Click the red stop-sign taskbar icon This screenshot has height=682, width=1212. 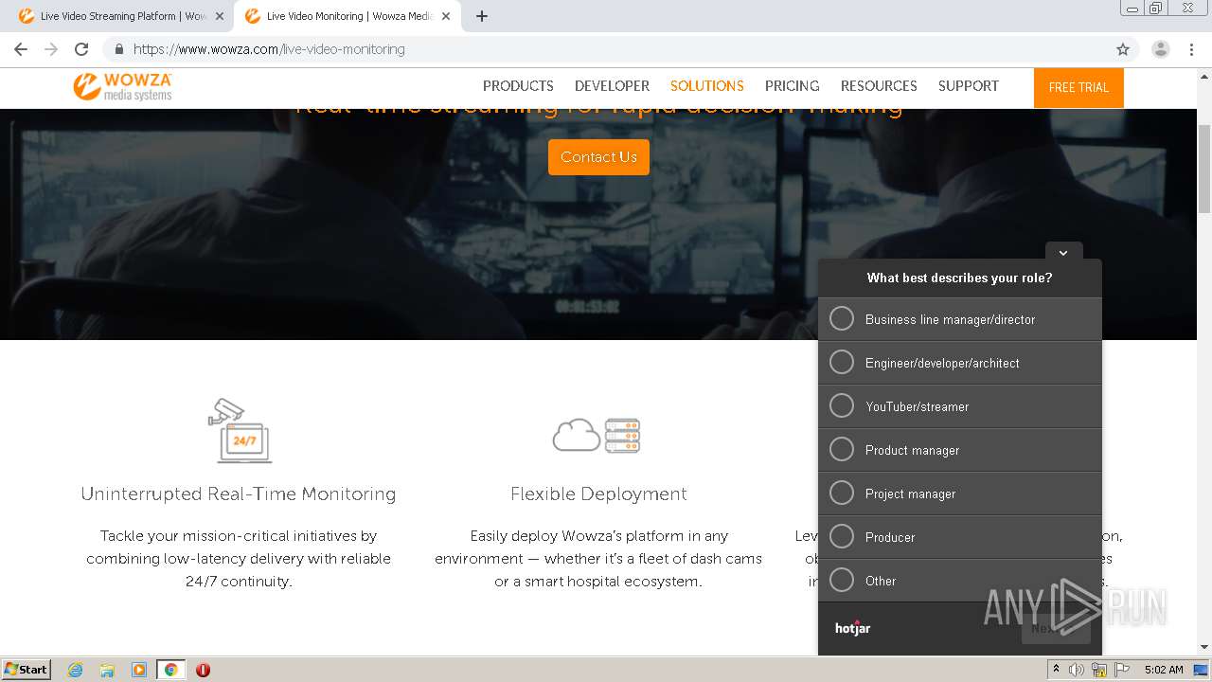tap(203, 670)
